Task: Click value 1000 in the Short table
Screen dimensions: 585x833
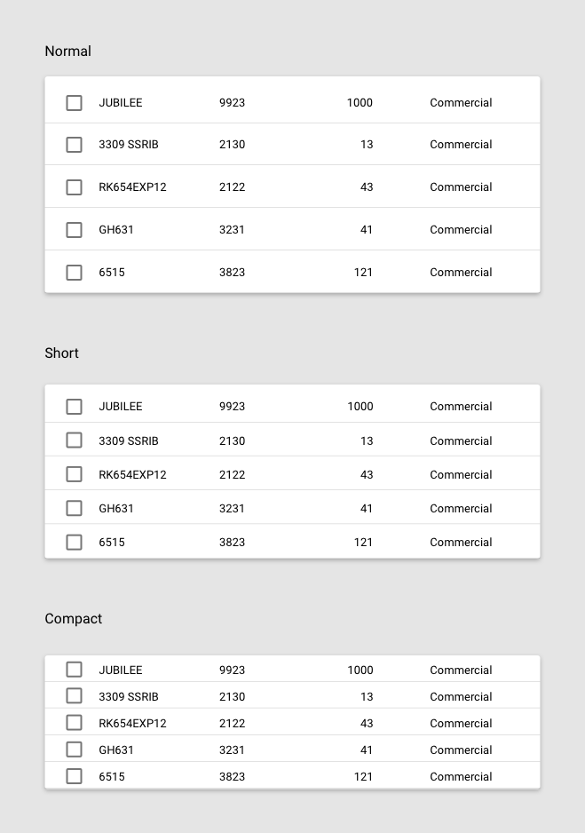Action: point(360,407)
